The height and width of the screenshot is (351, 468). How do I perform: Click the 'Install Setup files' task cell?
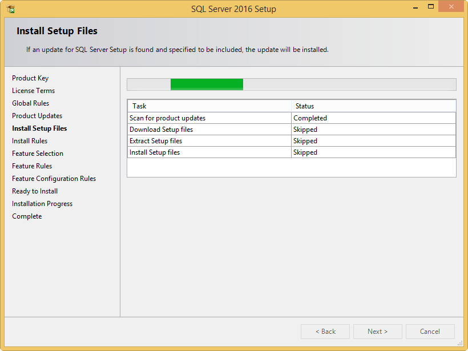pos(209,152)
